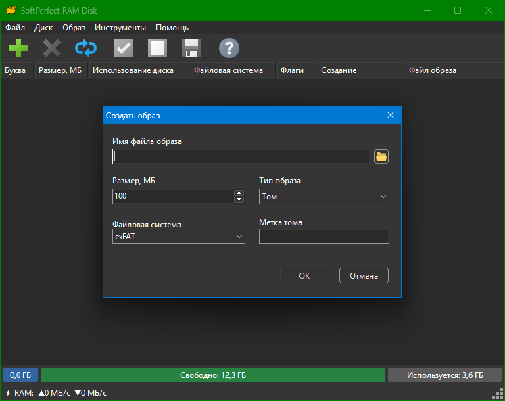Increase size with the up spinner arrow
This screenshot has height=401, width=505.
pyautogui.click(x=239, y=193)
